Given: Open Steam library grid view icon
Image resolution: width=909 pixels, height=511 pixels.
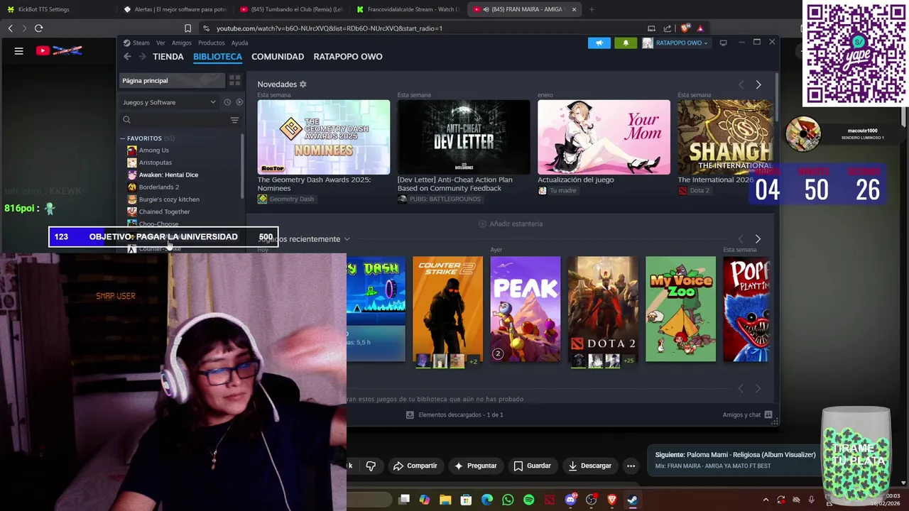Looking at the screenshot, I should (x=234, y=80).
